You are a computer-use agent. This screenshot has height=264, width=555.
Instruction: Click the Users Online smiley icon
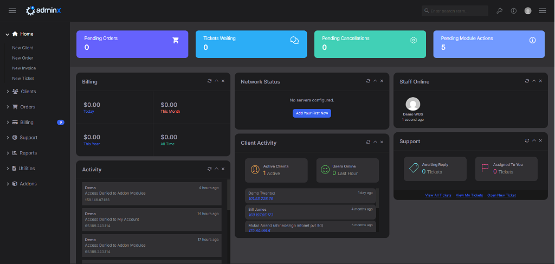click(325, 170)
